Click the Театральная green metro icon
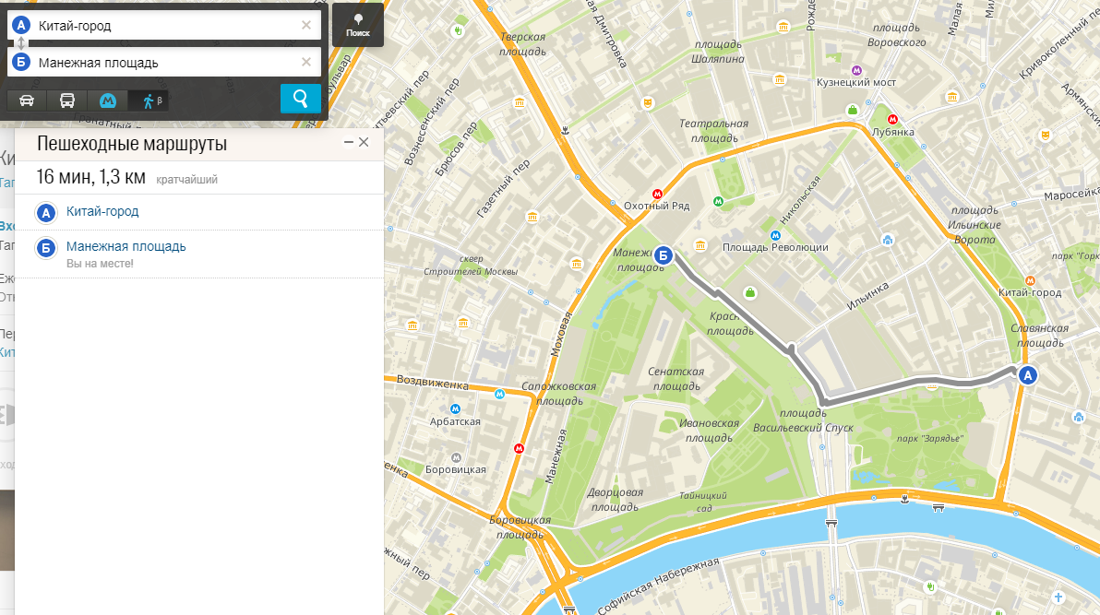 pyautogui.click(x=718, y=201)
